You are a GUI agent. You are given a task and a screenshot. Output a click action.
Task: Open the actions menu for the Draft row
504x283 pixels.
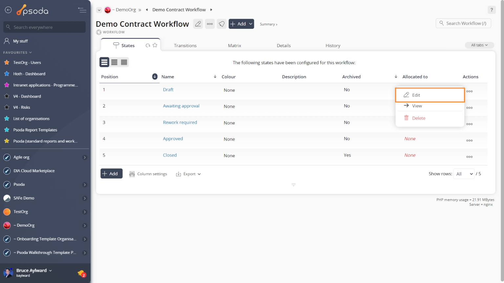click(470, 91)
